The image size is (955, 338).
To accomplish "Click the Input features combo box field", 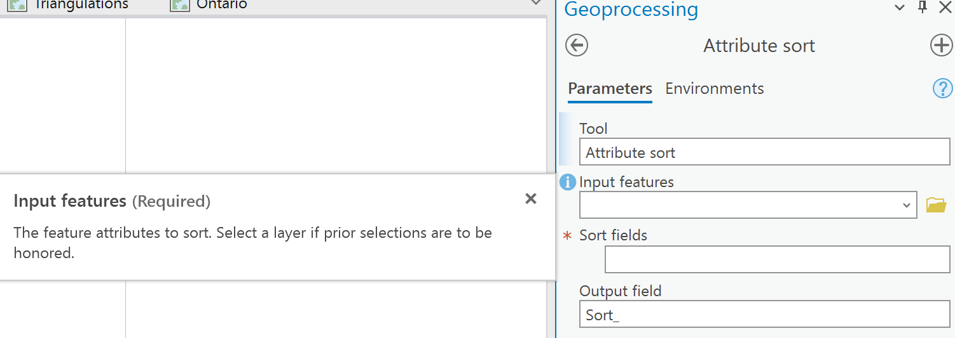I will [741, 205].
